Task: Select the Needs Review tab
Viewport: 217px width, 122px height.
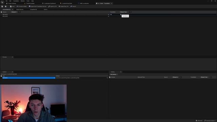Action: click(x=20, y=9)
